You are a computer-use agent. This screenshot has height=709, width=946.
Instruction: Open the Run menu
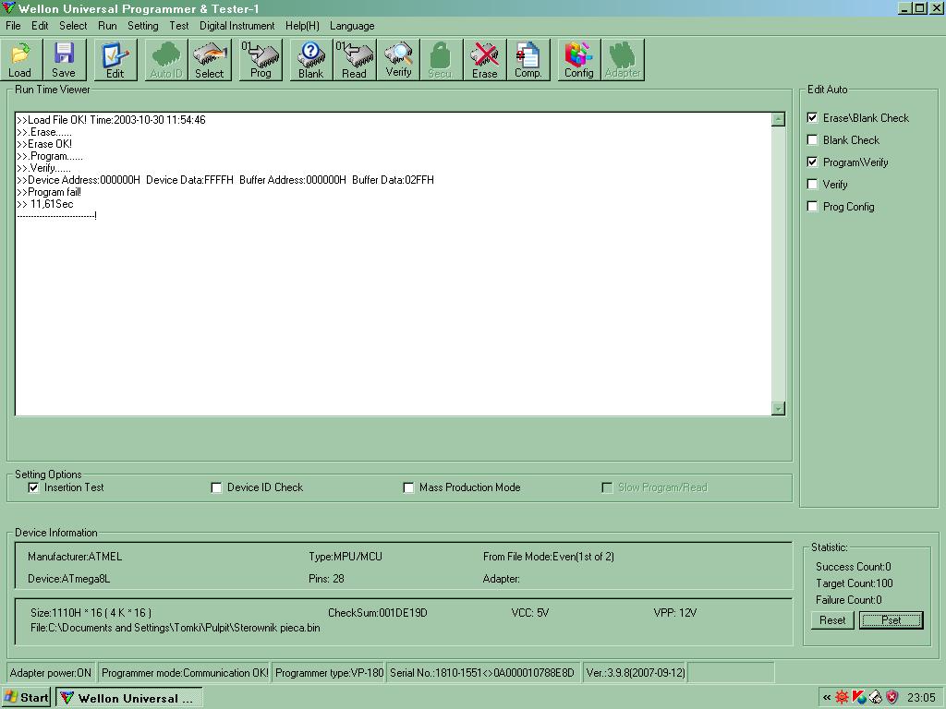click(x=107, y=26)
